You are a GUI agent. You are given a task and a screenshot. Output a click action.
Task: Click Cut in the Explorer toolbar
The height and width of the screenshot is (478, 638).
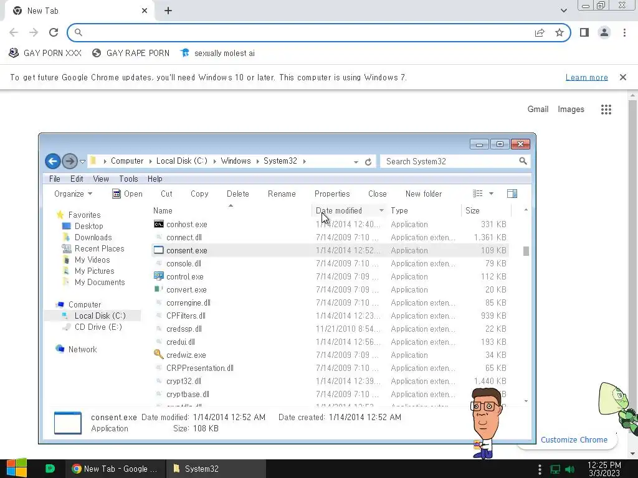click(x=166, y=194)
